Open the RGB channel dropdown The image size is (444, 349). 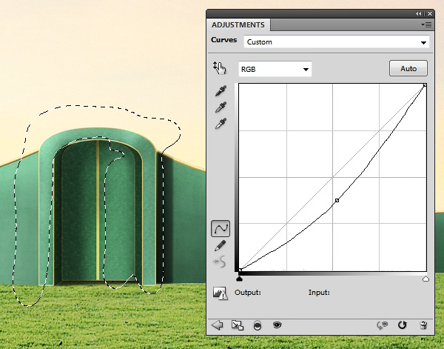[x=275, y=69]
